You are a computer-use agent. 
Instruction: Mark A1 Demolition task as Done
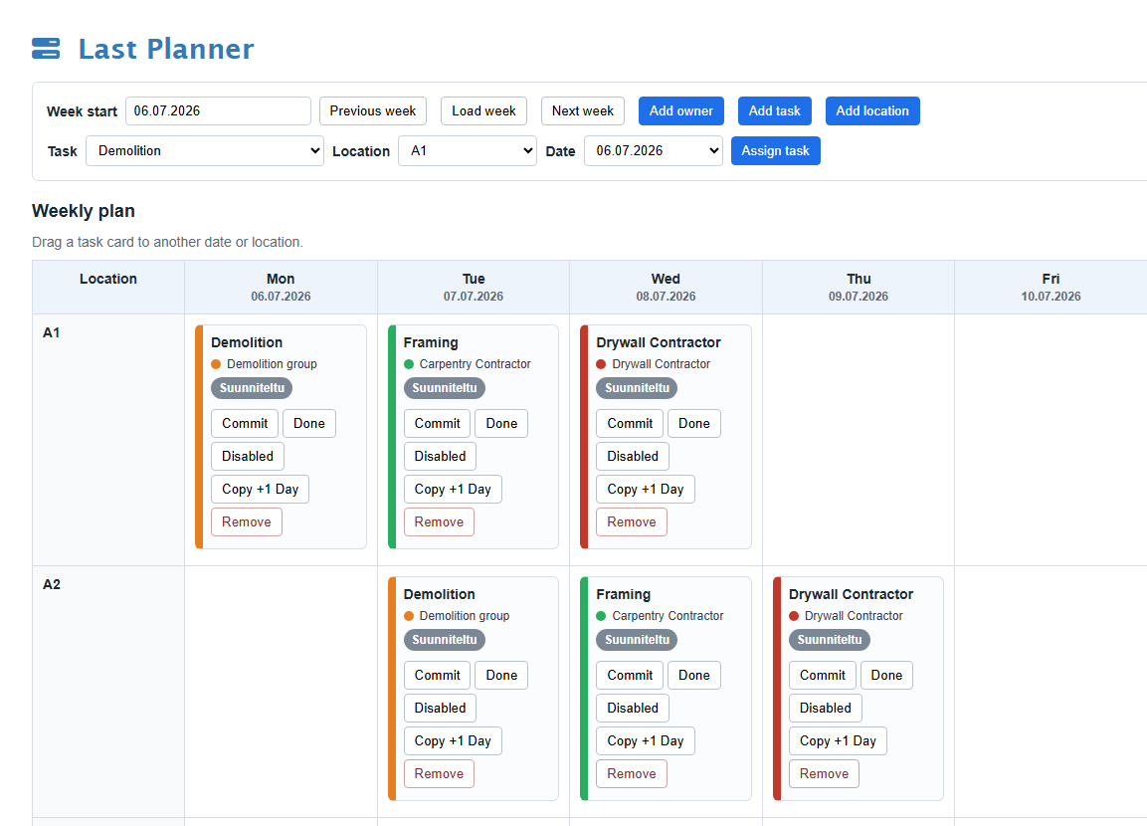pyautogui.click(x=309, y=424)
